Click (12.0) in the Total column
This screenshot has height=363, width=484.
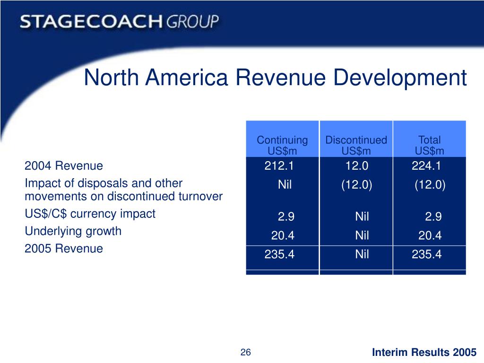pos(430,185)
